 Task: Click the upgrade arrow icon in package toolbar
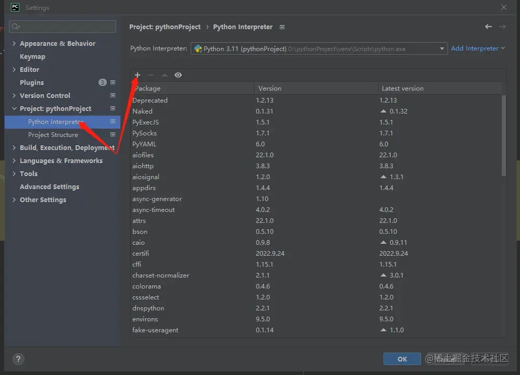coord(165,75)
